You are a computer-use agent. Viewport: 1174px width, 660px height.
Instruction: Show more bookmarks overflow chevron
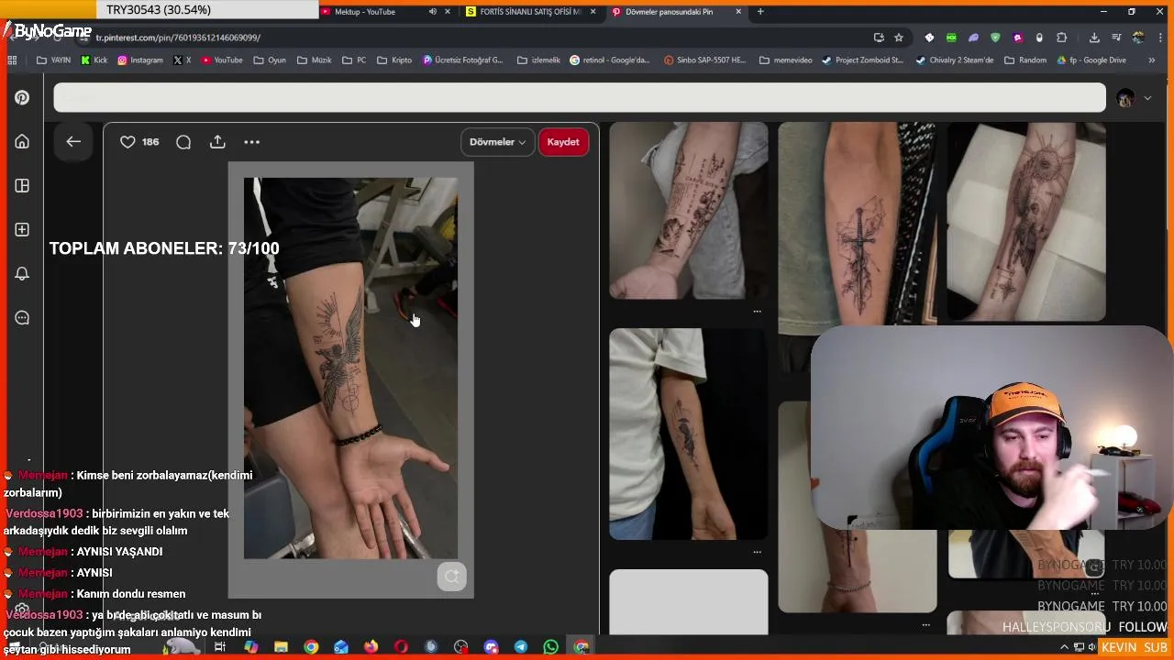tap(1152, 60)
